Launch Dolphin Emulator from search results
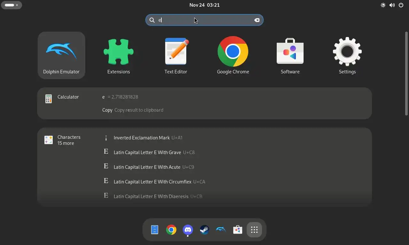This screenshot has width=409, height=245. (61, 55)
